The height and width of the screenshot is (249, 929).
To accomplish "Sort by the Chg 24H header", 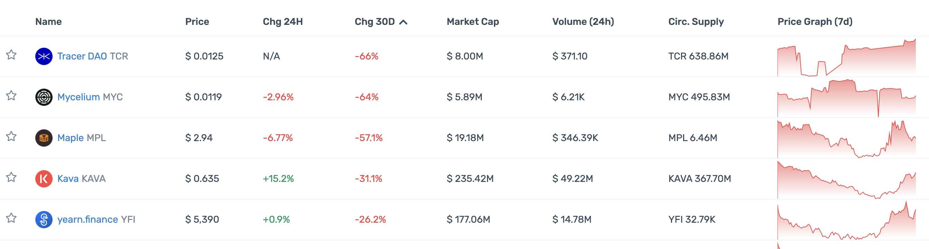I will (282, 22).
